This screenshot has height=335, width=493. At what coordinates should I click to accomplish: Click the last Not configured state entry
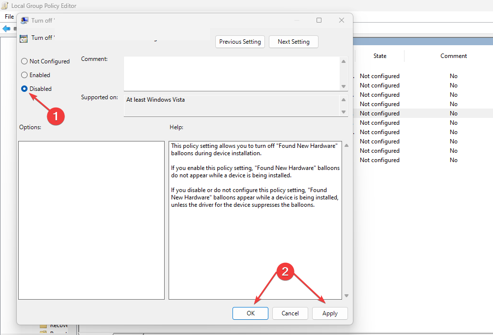click(379, 160)
